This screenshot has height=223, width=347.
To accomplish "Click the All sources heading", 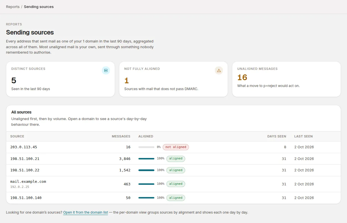I will point(21,112).
